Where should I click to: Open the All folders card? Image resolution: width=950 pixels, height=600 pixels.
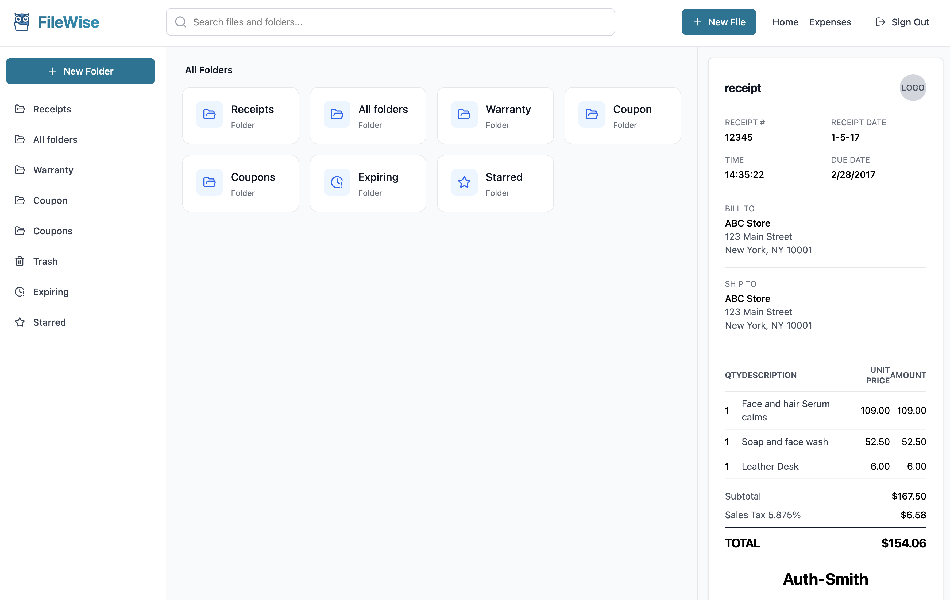point(368,115)
